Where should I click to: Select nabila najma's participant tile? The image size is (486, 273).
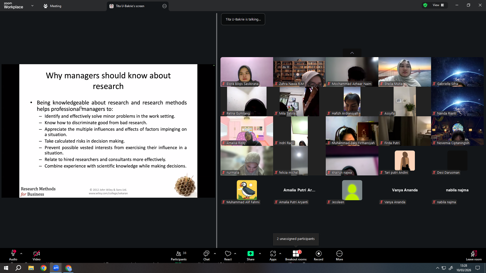457,190
